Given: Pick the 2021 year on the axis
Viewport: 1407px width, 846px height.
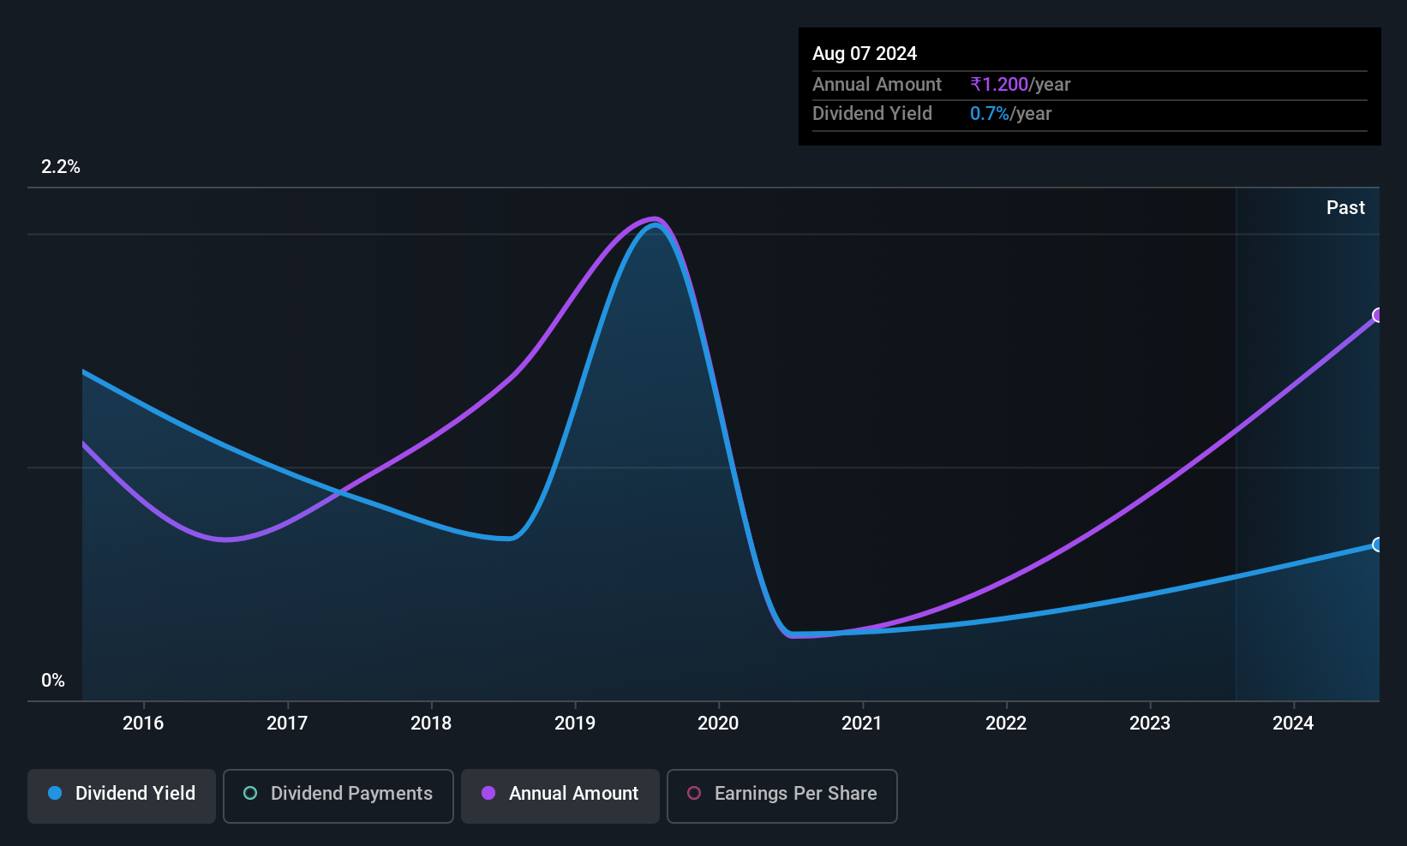Looking at the screenshot, I should click(x=862, y=724).
